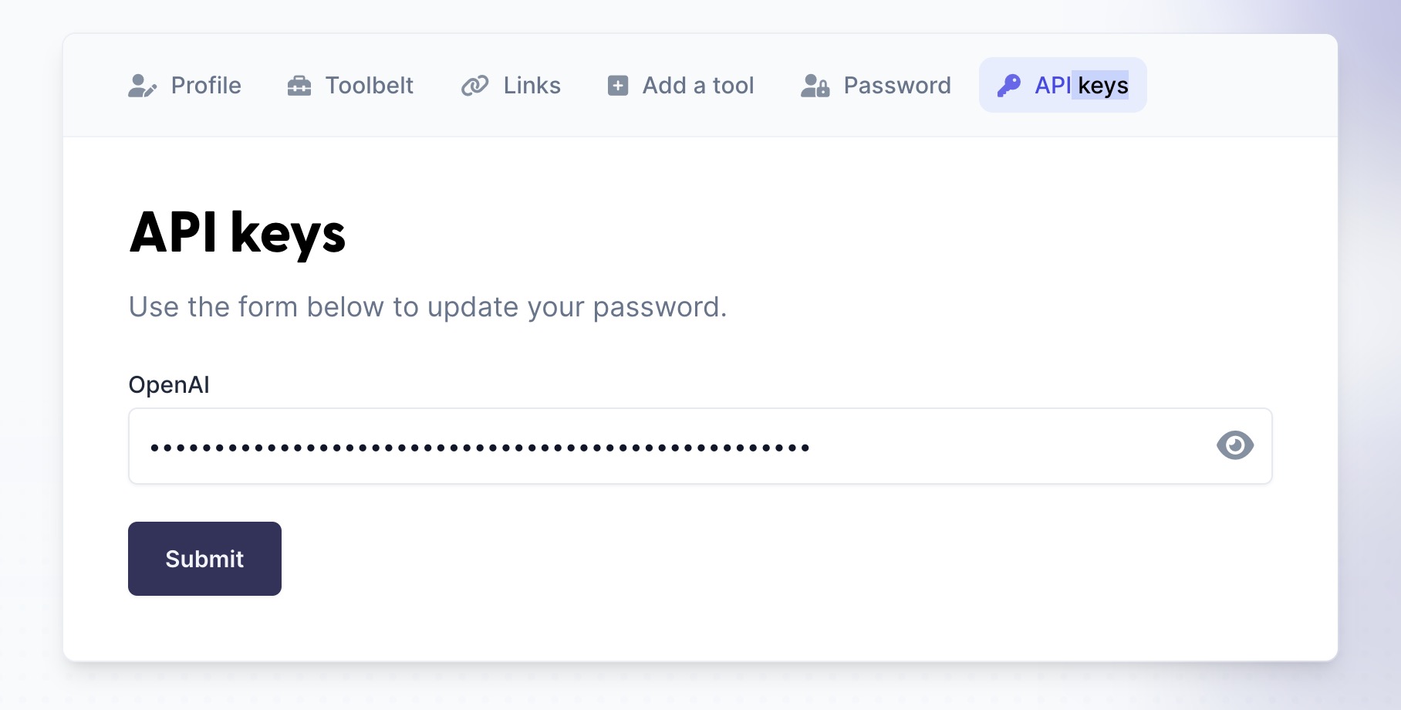Go to the Links tab
Image resolution: width=1401 pixels, height=710 pixels.
click(x=511, y=85)
